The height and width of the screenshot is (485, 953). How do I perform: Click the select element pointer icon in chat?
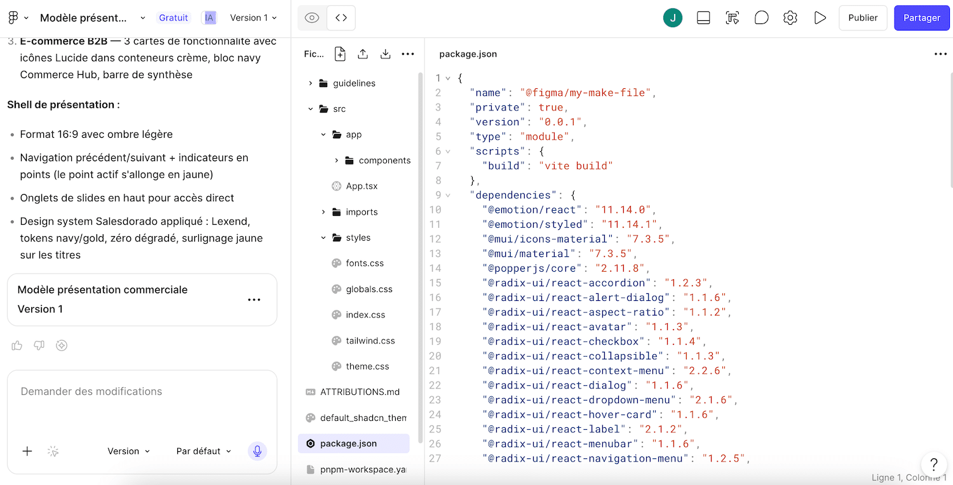coord(53,451)
